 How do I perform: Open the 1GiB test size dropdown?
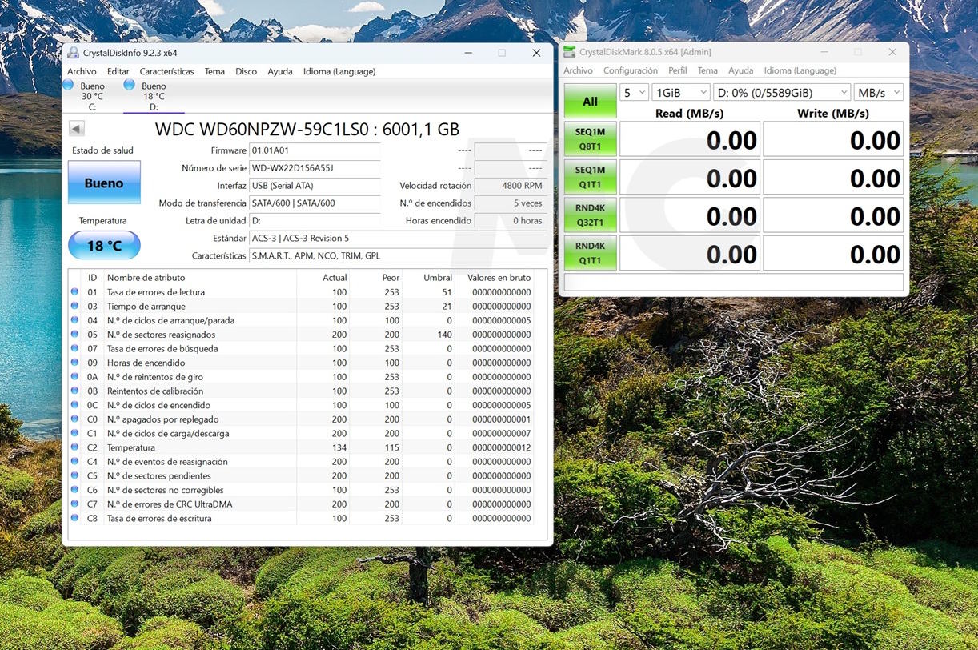pos(680,93)
